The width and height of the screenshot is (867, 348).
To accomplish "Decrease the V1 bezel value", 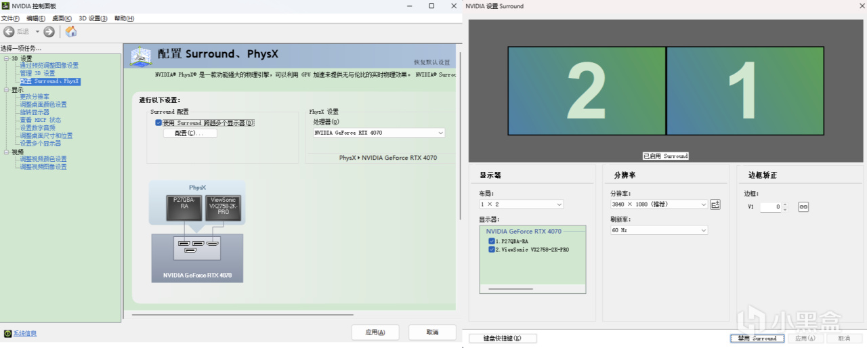I will (784, 210).
